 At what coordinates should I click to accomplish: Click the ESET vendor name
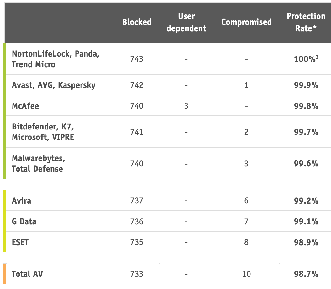tap(20, 242)
